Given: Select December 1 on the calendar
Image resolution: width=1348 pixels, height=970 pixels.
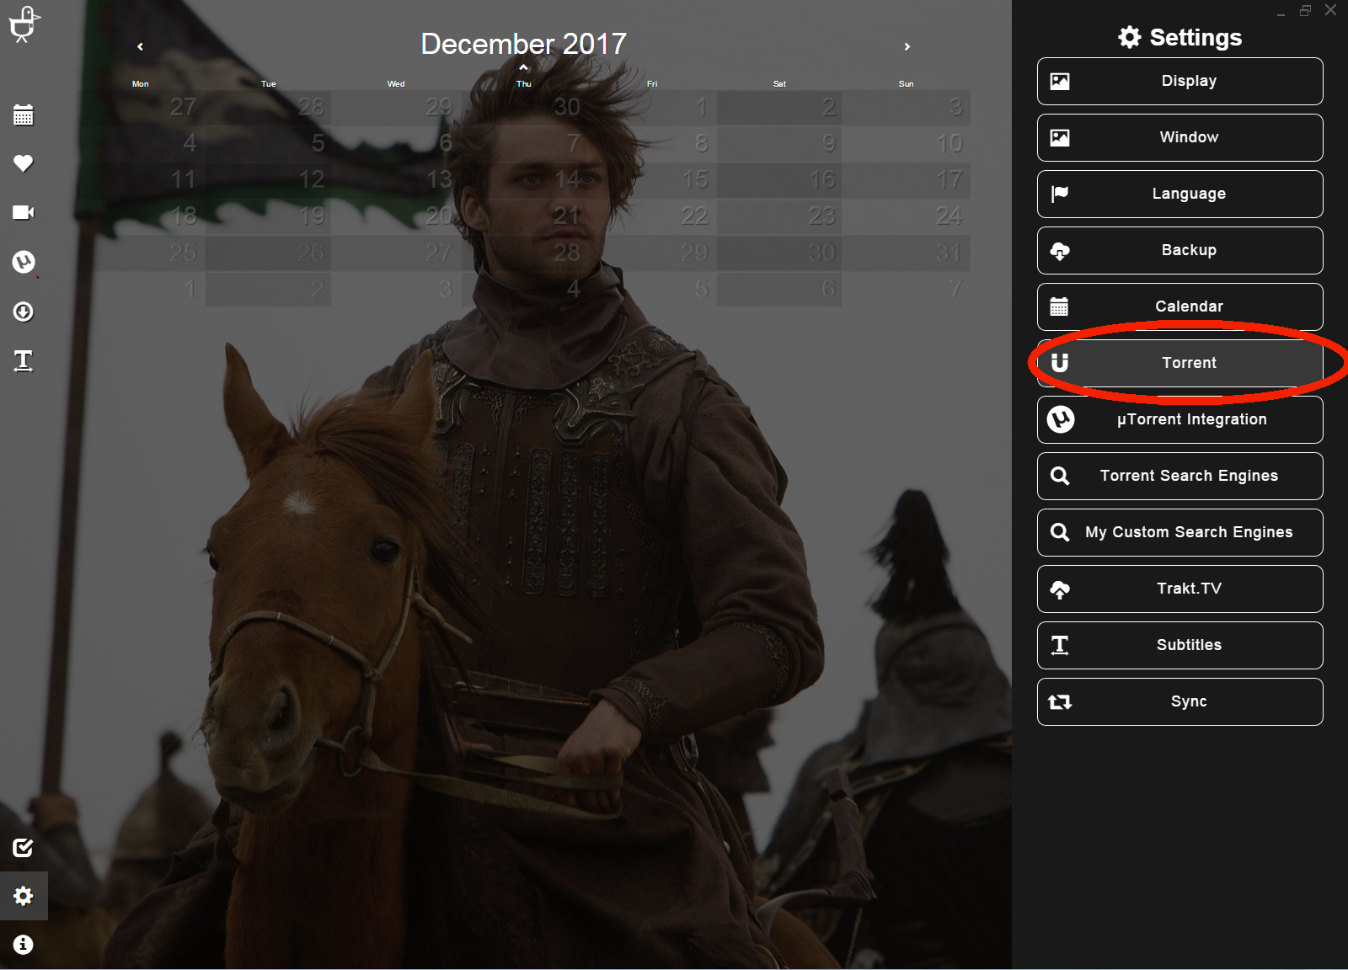Looking at the screenshot, I should pyautogui.click(x=651, y=108).
